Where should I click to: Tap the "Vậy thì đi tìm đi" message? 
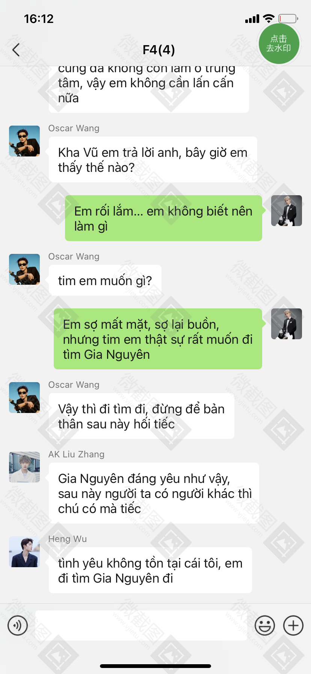coord(142,416)
